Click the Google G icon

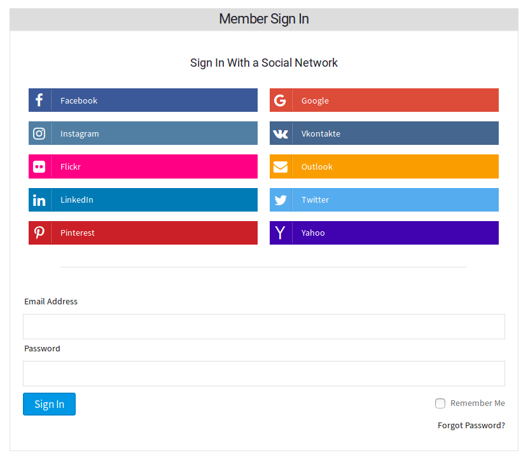tap(281, 100)
